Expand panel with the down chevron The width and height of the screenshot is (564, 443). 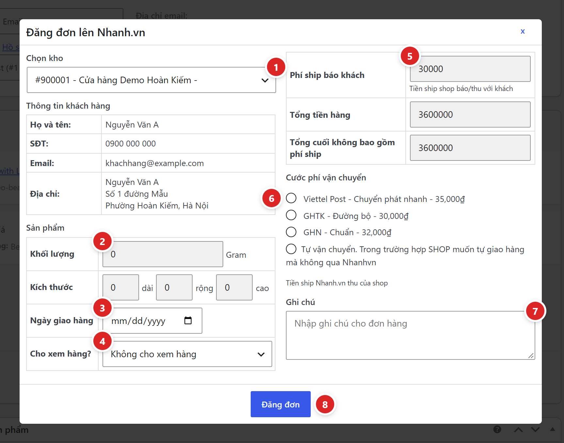tap(535, 429)
